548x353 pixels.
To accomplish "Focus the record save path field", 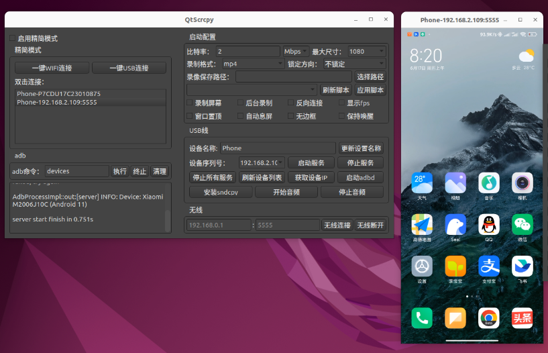I will [294, 77].
